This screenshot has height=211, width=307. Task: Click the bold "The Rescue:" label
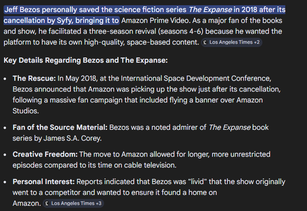[x=34, y=78]
